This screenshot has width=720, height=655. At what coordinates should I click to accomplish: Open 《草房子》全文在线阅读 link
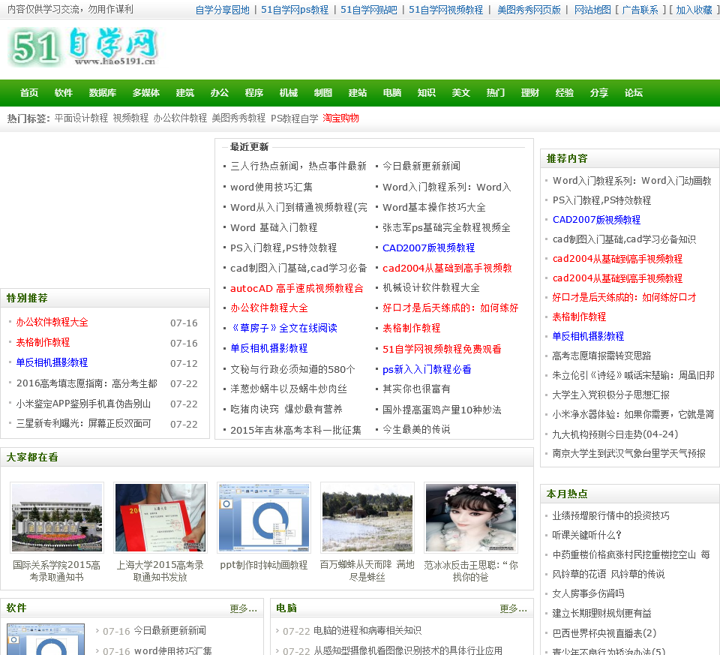click(x=283, y=327)
